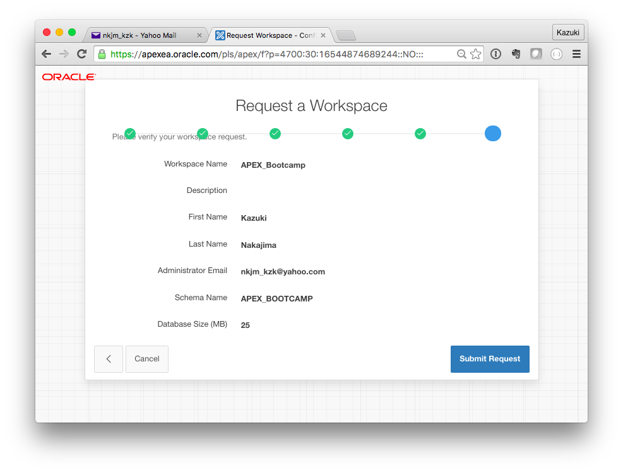
Task: Open the Evernote elephant extension icon
Action: tap(516, 54)
